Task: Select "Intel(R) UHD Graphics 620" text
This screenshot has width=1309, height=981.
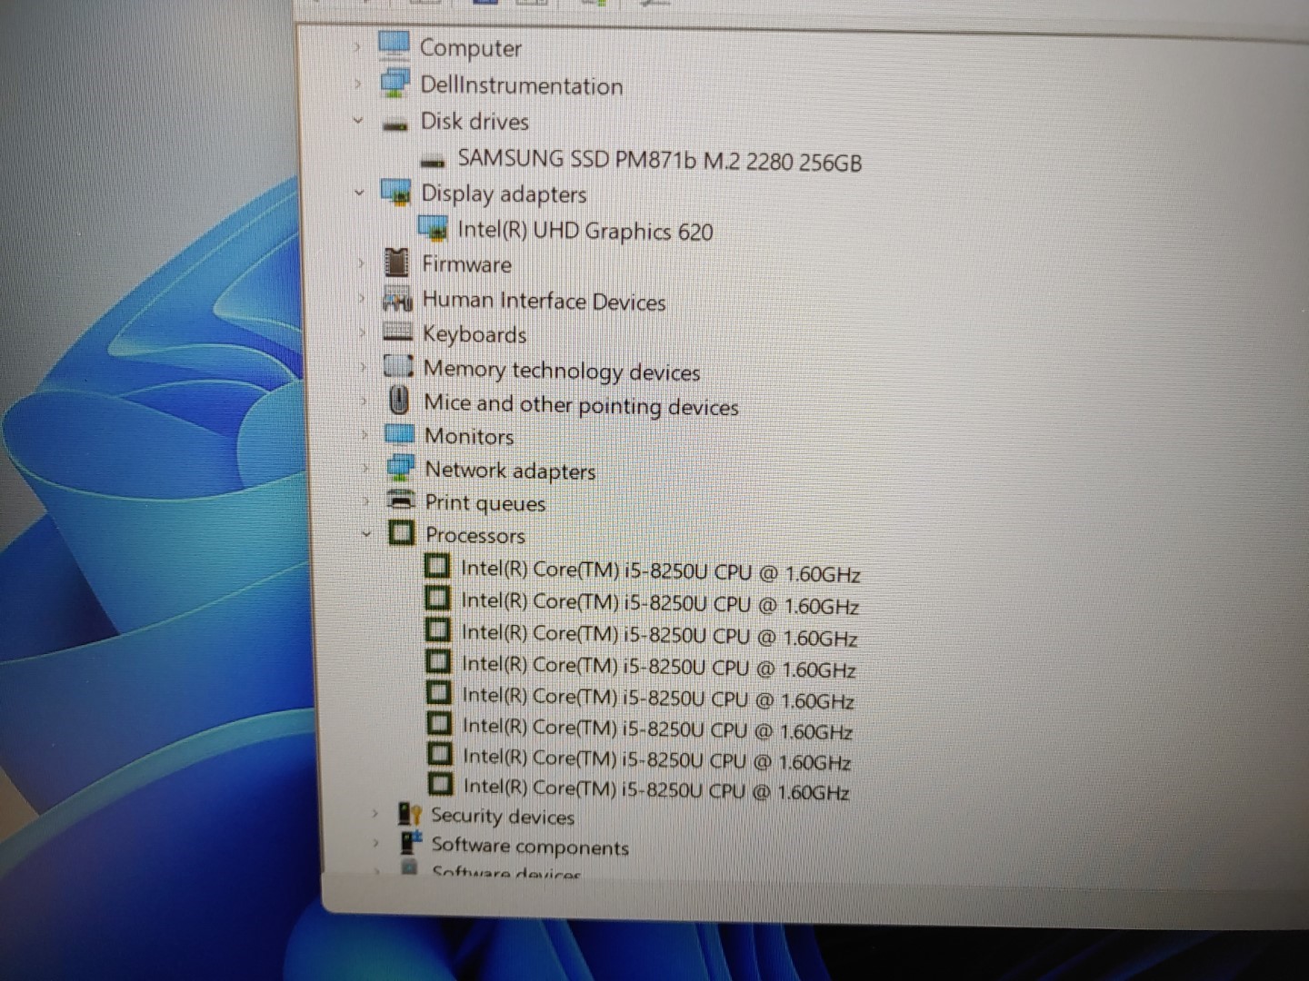Action: tap(585, 231)
